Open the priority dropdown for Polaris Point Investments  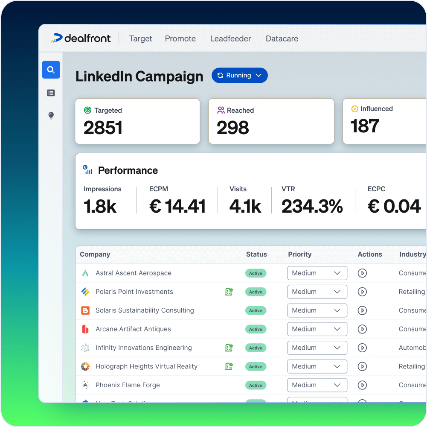317,292
